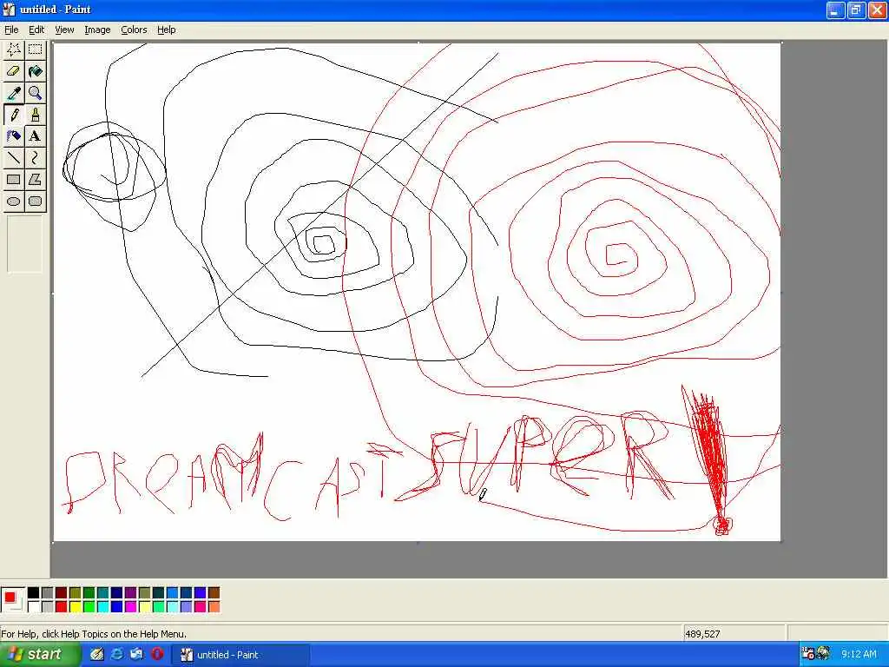
Task: Restore down the Paint window
Action: click(x=857, y=10)
